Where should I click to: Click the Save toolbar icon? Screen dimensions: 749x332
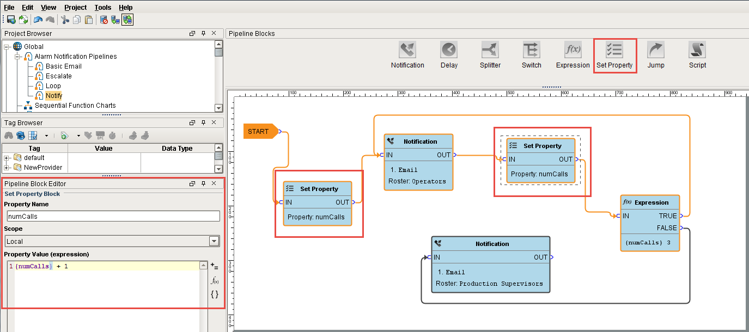tap(10, 20)
